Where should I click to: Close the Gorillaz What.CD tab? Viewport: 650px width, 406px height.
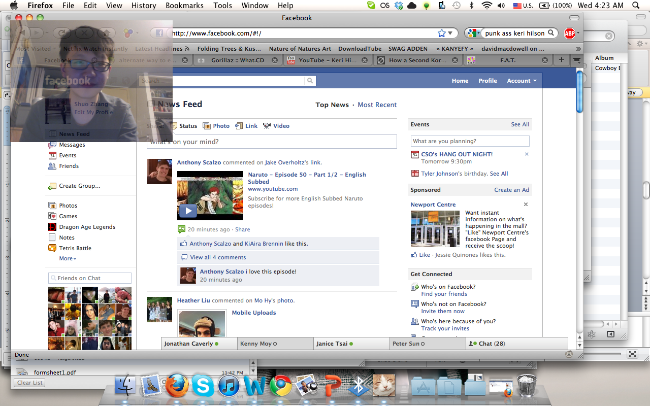point(275,60)
